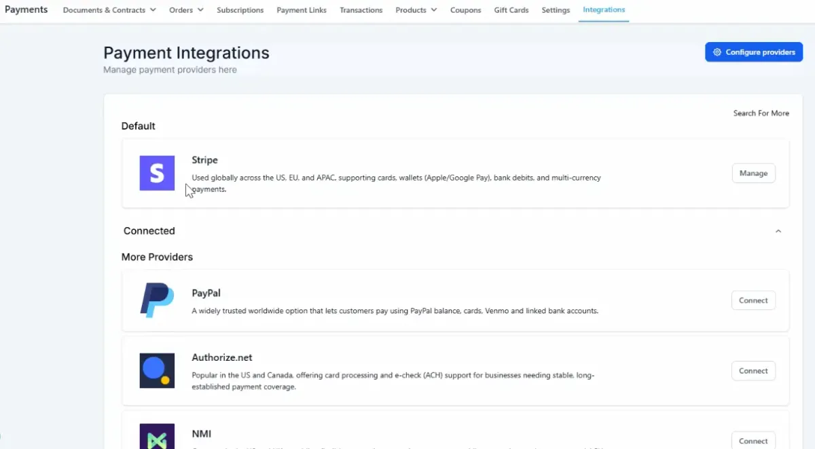Connect the PayPal provider

click(753, 300)
